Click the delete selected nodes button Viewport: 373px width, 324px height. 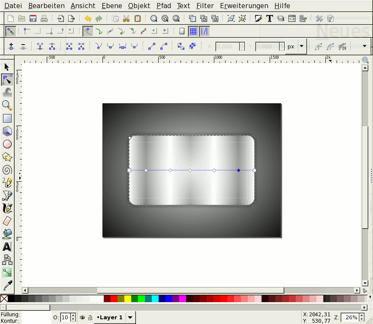[23, 46]
